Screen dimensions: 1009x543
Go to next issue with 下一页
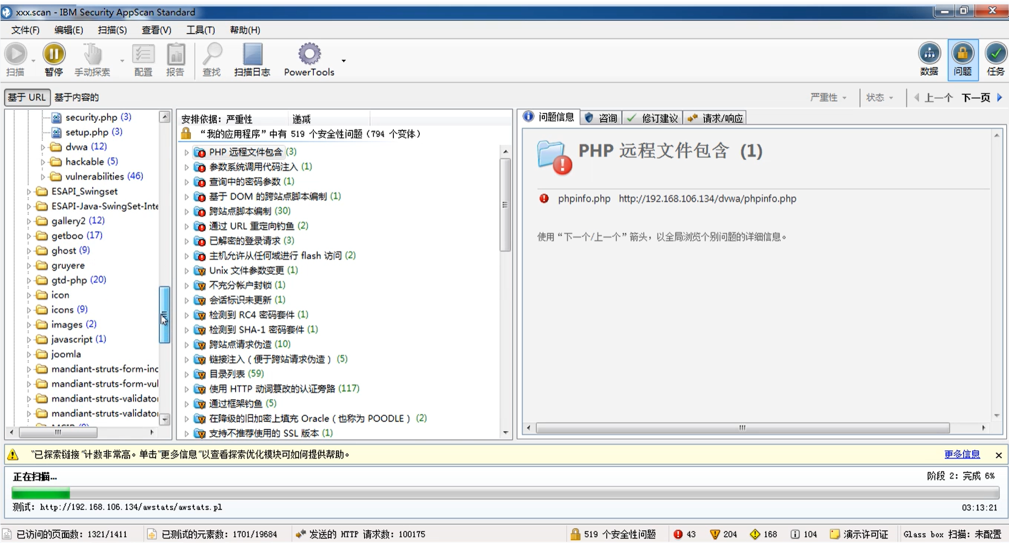982,98
